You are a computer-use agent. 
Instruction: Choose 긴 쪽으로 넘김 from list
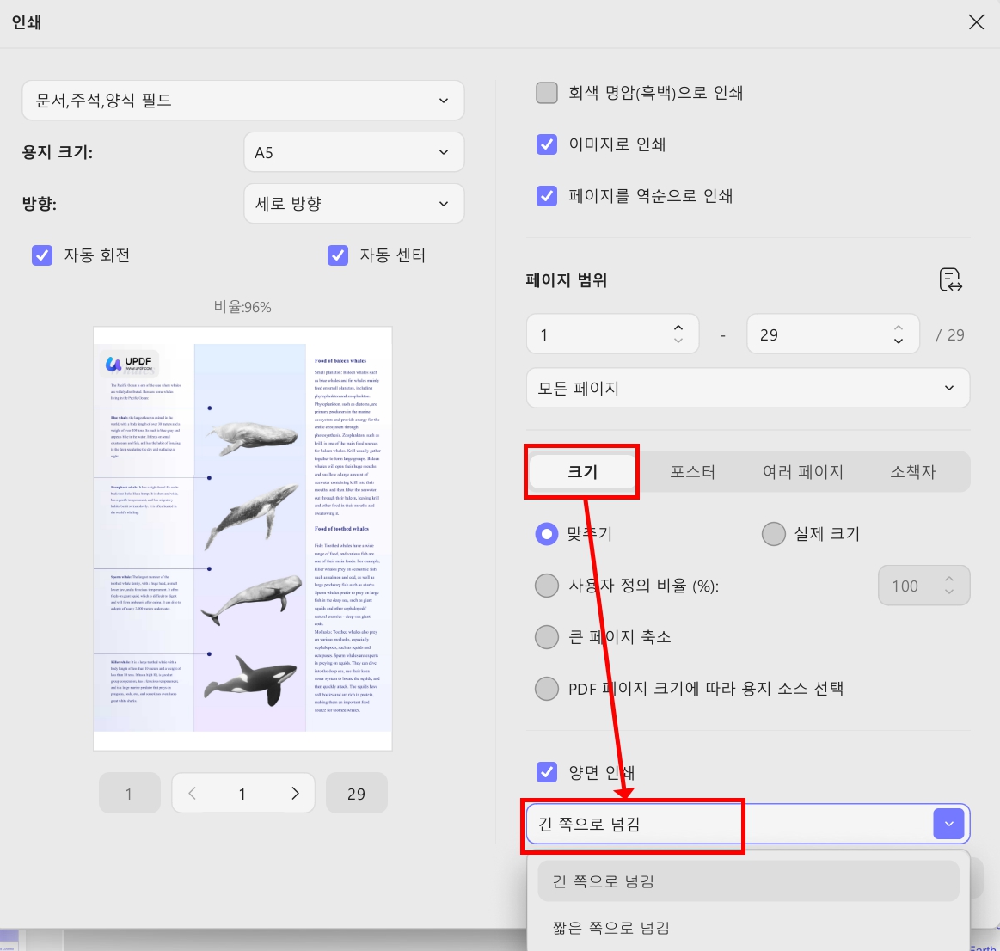coord(748,880)
